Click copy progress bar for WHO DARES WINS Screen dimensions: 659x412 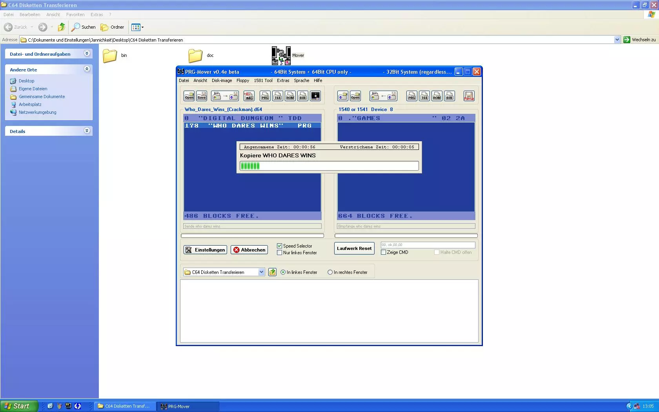coord(329,166)
